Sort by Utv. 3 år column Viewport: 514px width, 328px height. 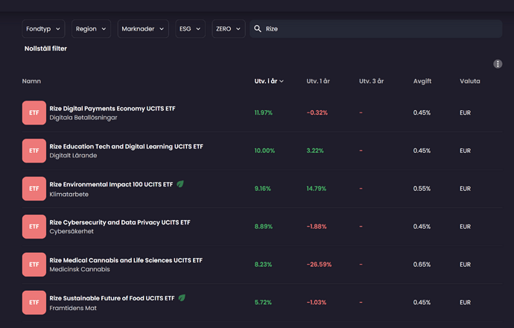pyautogui.click(x=371, y=81)
